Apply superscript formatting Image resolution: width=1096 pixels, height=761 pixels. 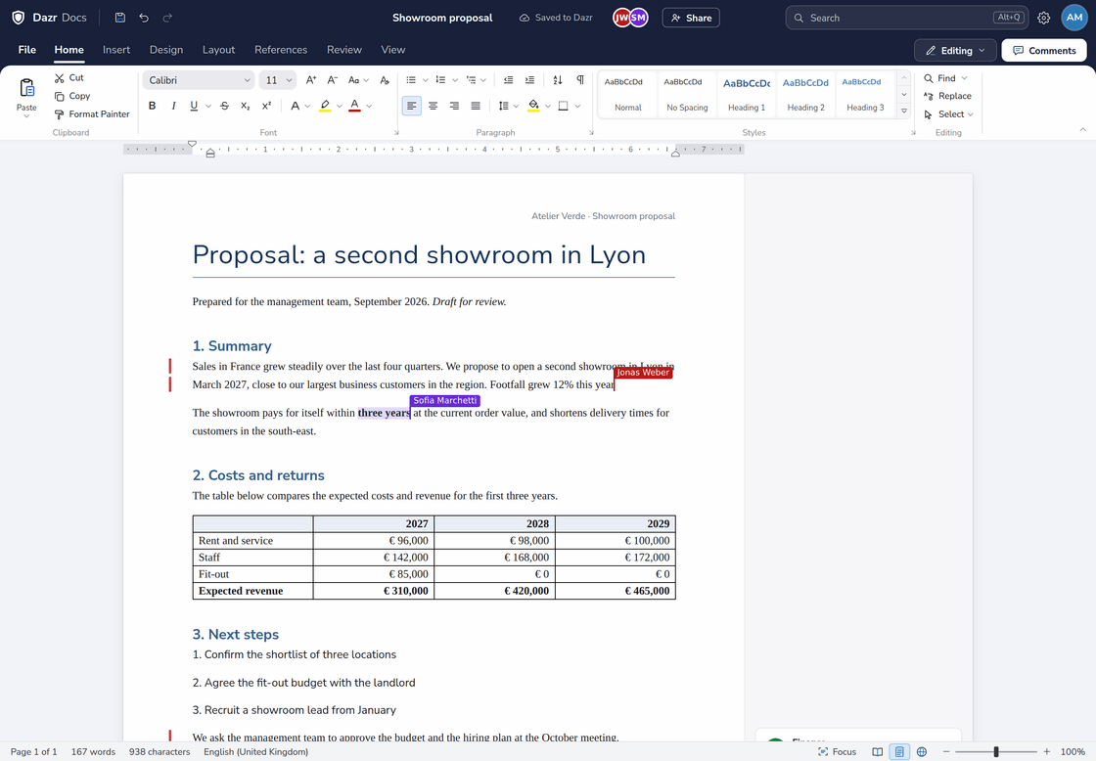(266, 106)
